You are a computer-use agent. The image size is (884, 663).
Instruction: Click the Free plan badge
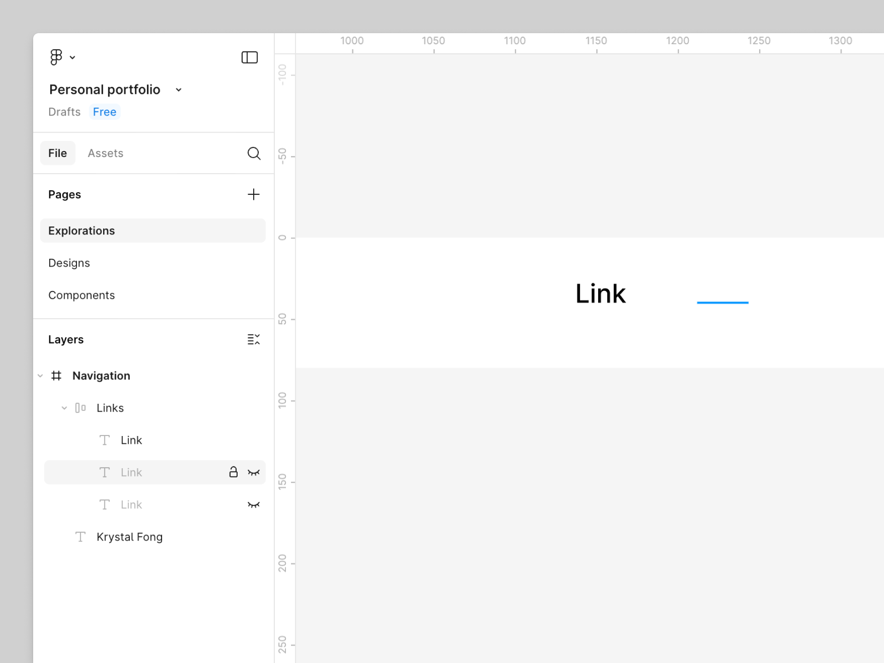[105, 112]
